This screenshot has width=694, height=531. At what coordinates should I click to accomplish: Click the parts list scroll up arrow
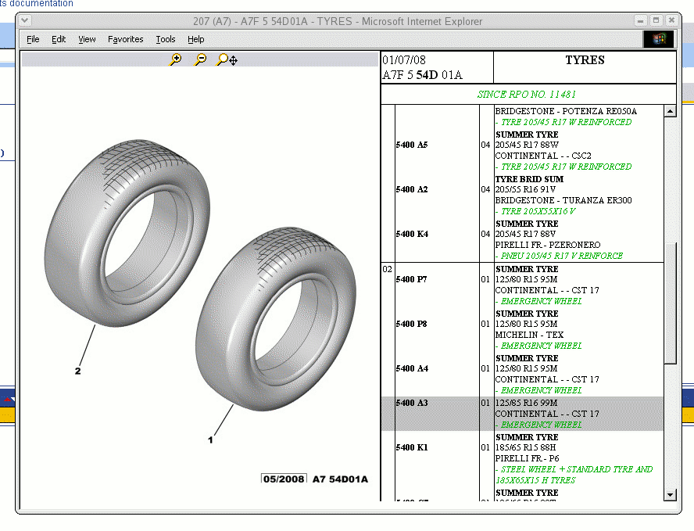point(670,111)
